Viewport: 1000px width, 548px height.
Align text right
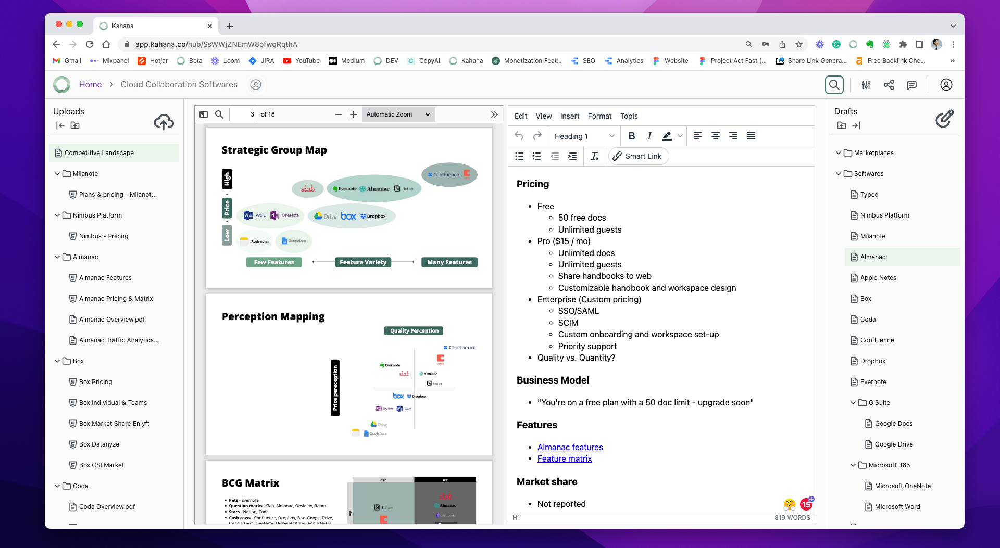[733, 136]
